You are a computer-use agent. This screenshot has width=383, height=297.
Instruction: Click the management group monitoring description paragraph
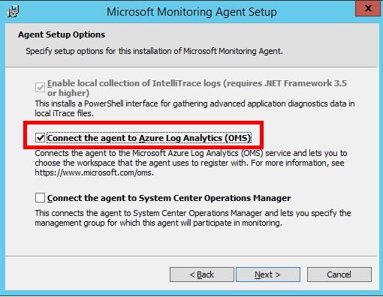click(x=193, y=218)
